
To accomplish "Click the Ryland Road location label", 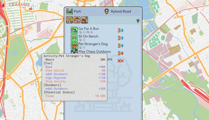I will pos(121,11).
